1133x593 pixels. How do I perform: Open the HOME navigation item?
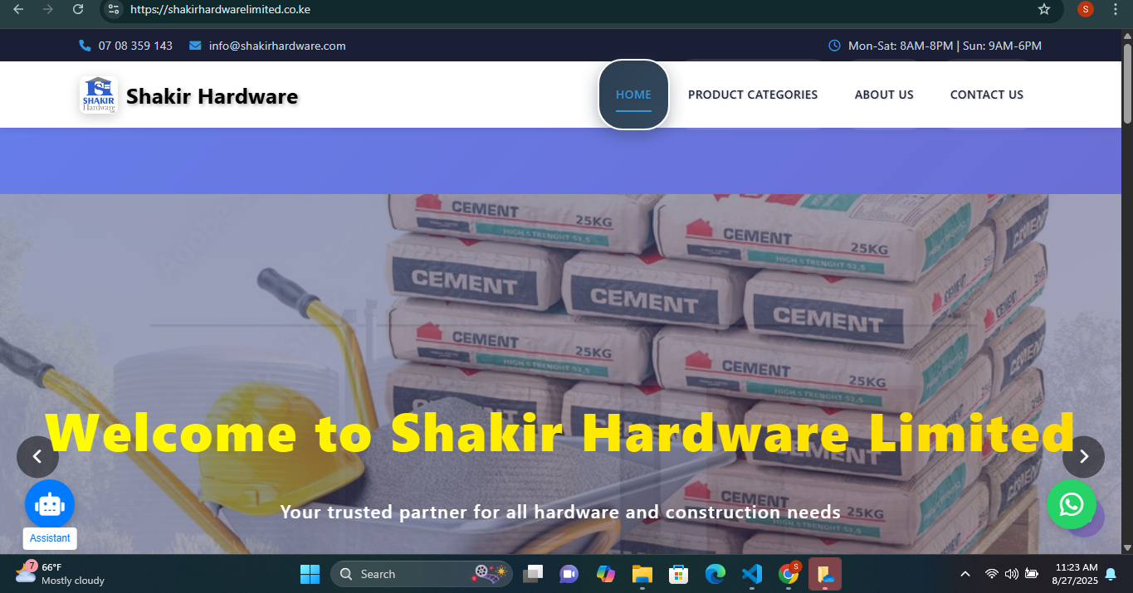[633, 95]
